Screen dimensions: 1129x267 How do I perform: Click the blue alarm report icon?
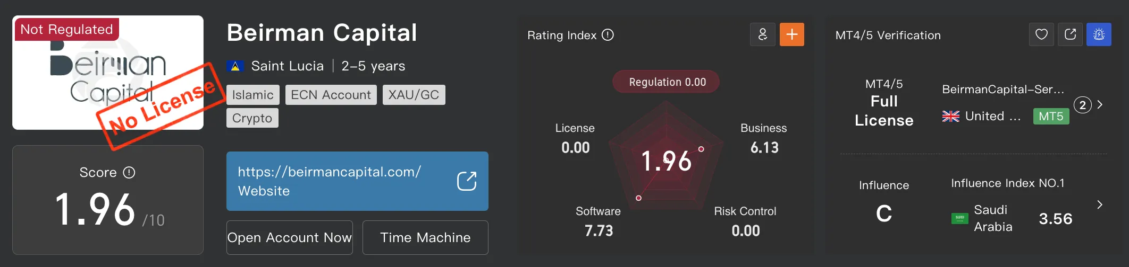[x=1099, y=34]
